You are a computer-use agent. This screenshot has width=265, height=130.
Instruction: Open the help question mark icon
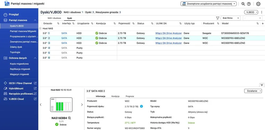tap(249, 4)
